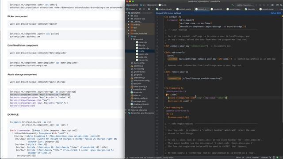The width and height of the screenshot is (283, 159).
Task: Click the 'yarn add @react-native-community/picker' code block
Action: [66, 24]
